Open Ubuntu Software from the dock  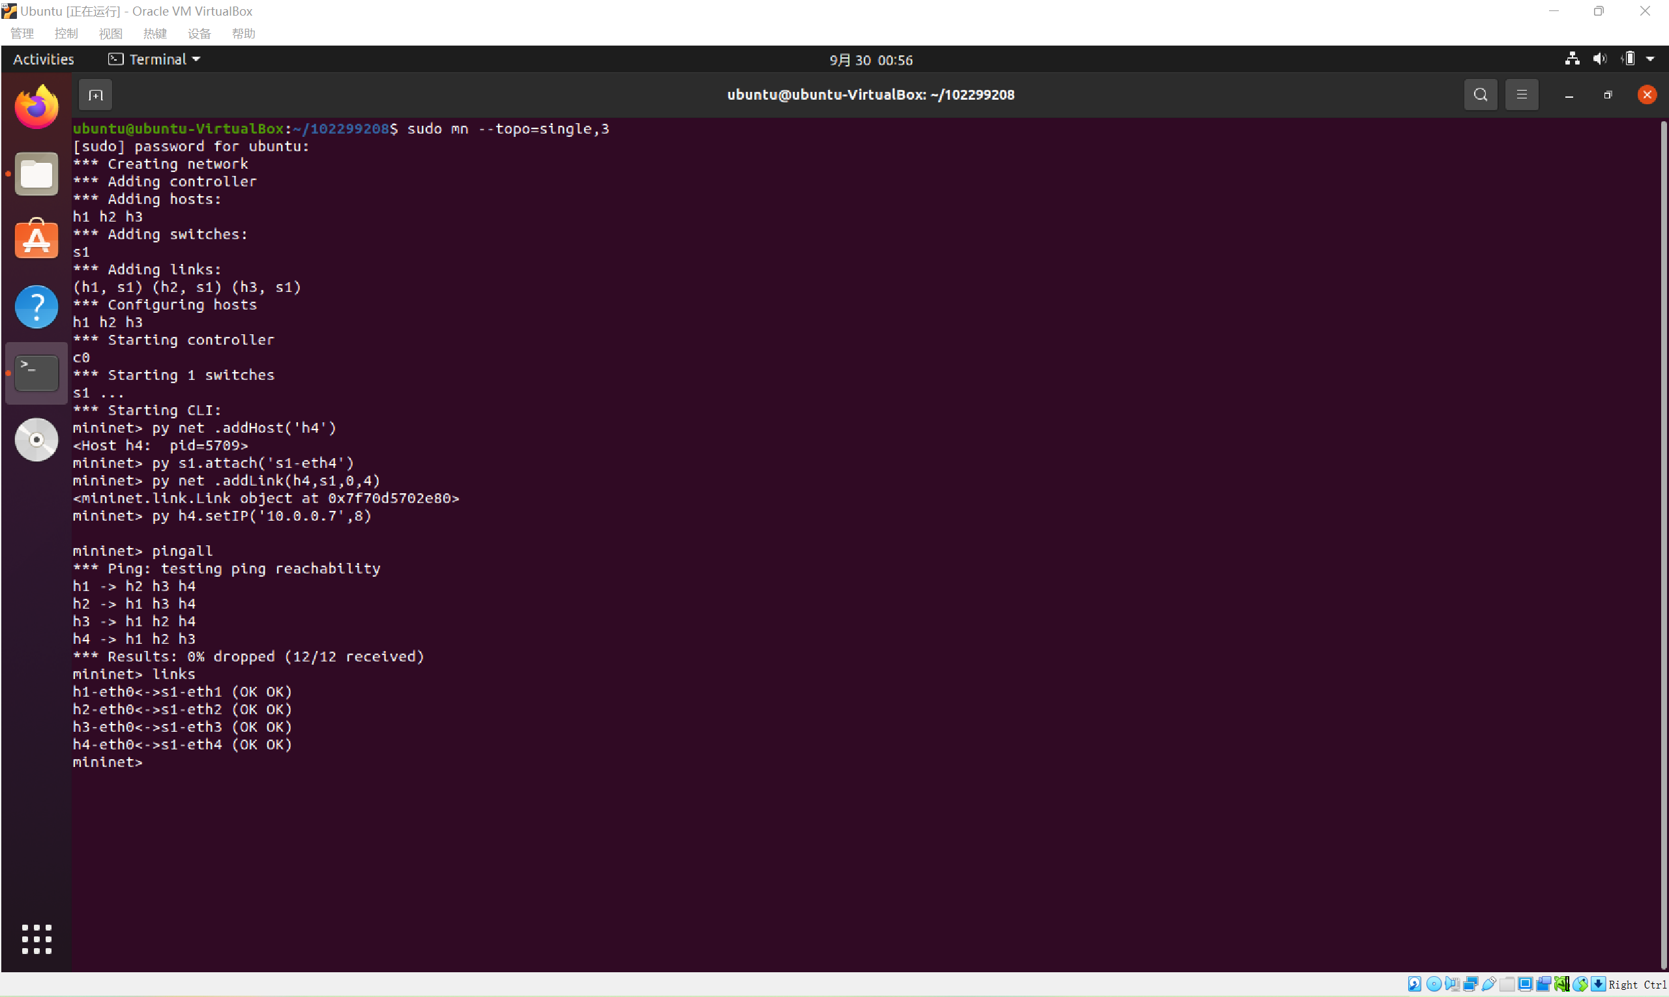tap(37, 239)
